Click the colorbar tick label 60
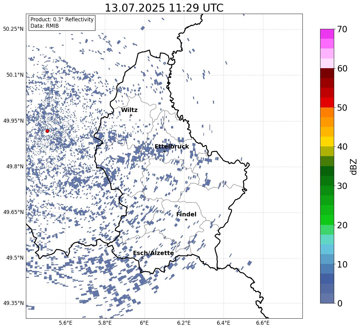Viewport: 361px width, 329px height. [x=342, y=68]
